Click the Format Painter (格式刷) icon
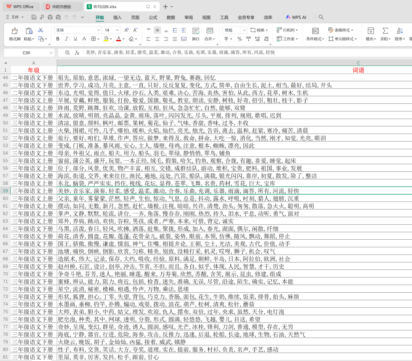The width and height of the screenshot is (412, 361). [x=15, y=31]
